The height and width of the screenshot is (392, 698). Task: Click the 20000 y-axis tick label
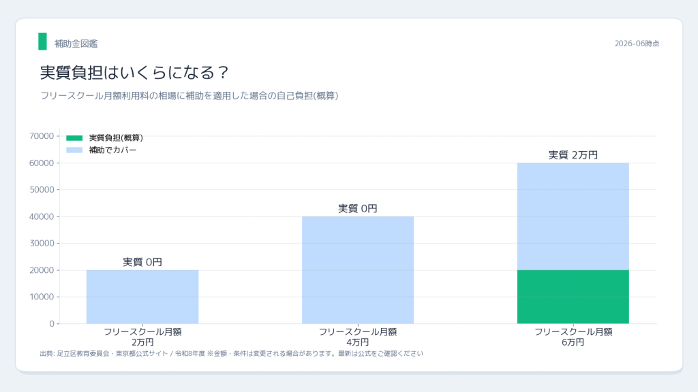pos(42,270)
